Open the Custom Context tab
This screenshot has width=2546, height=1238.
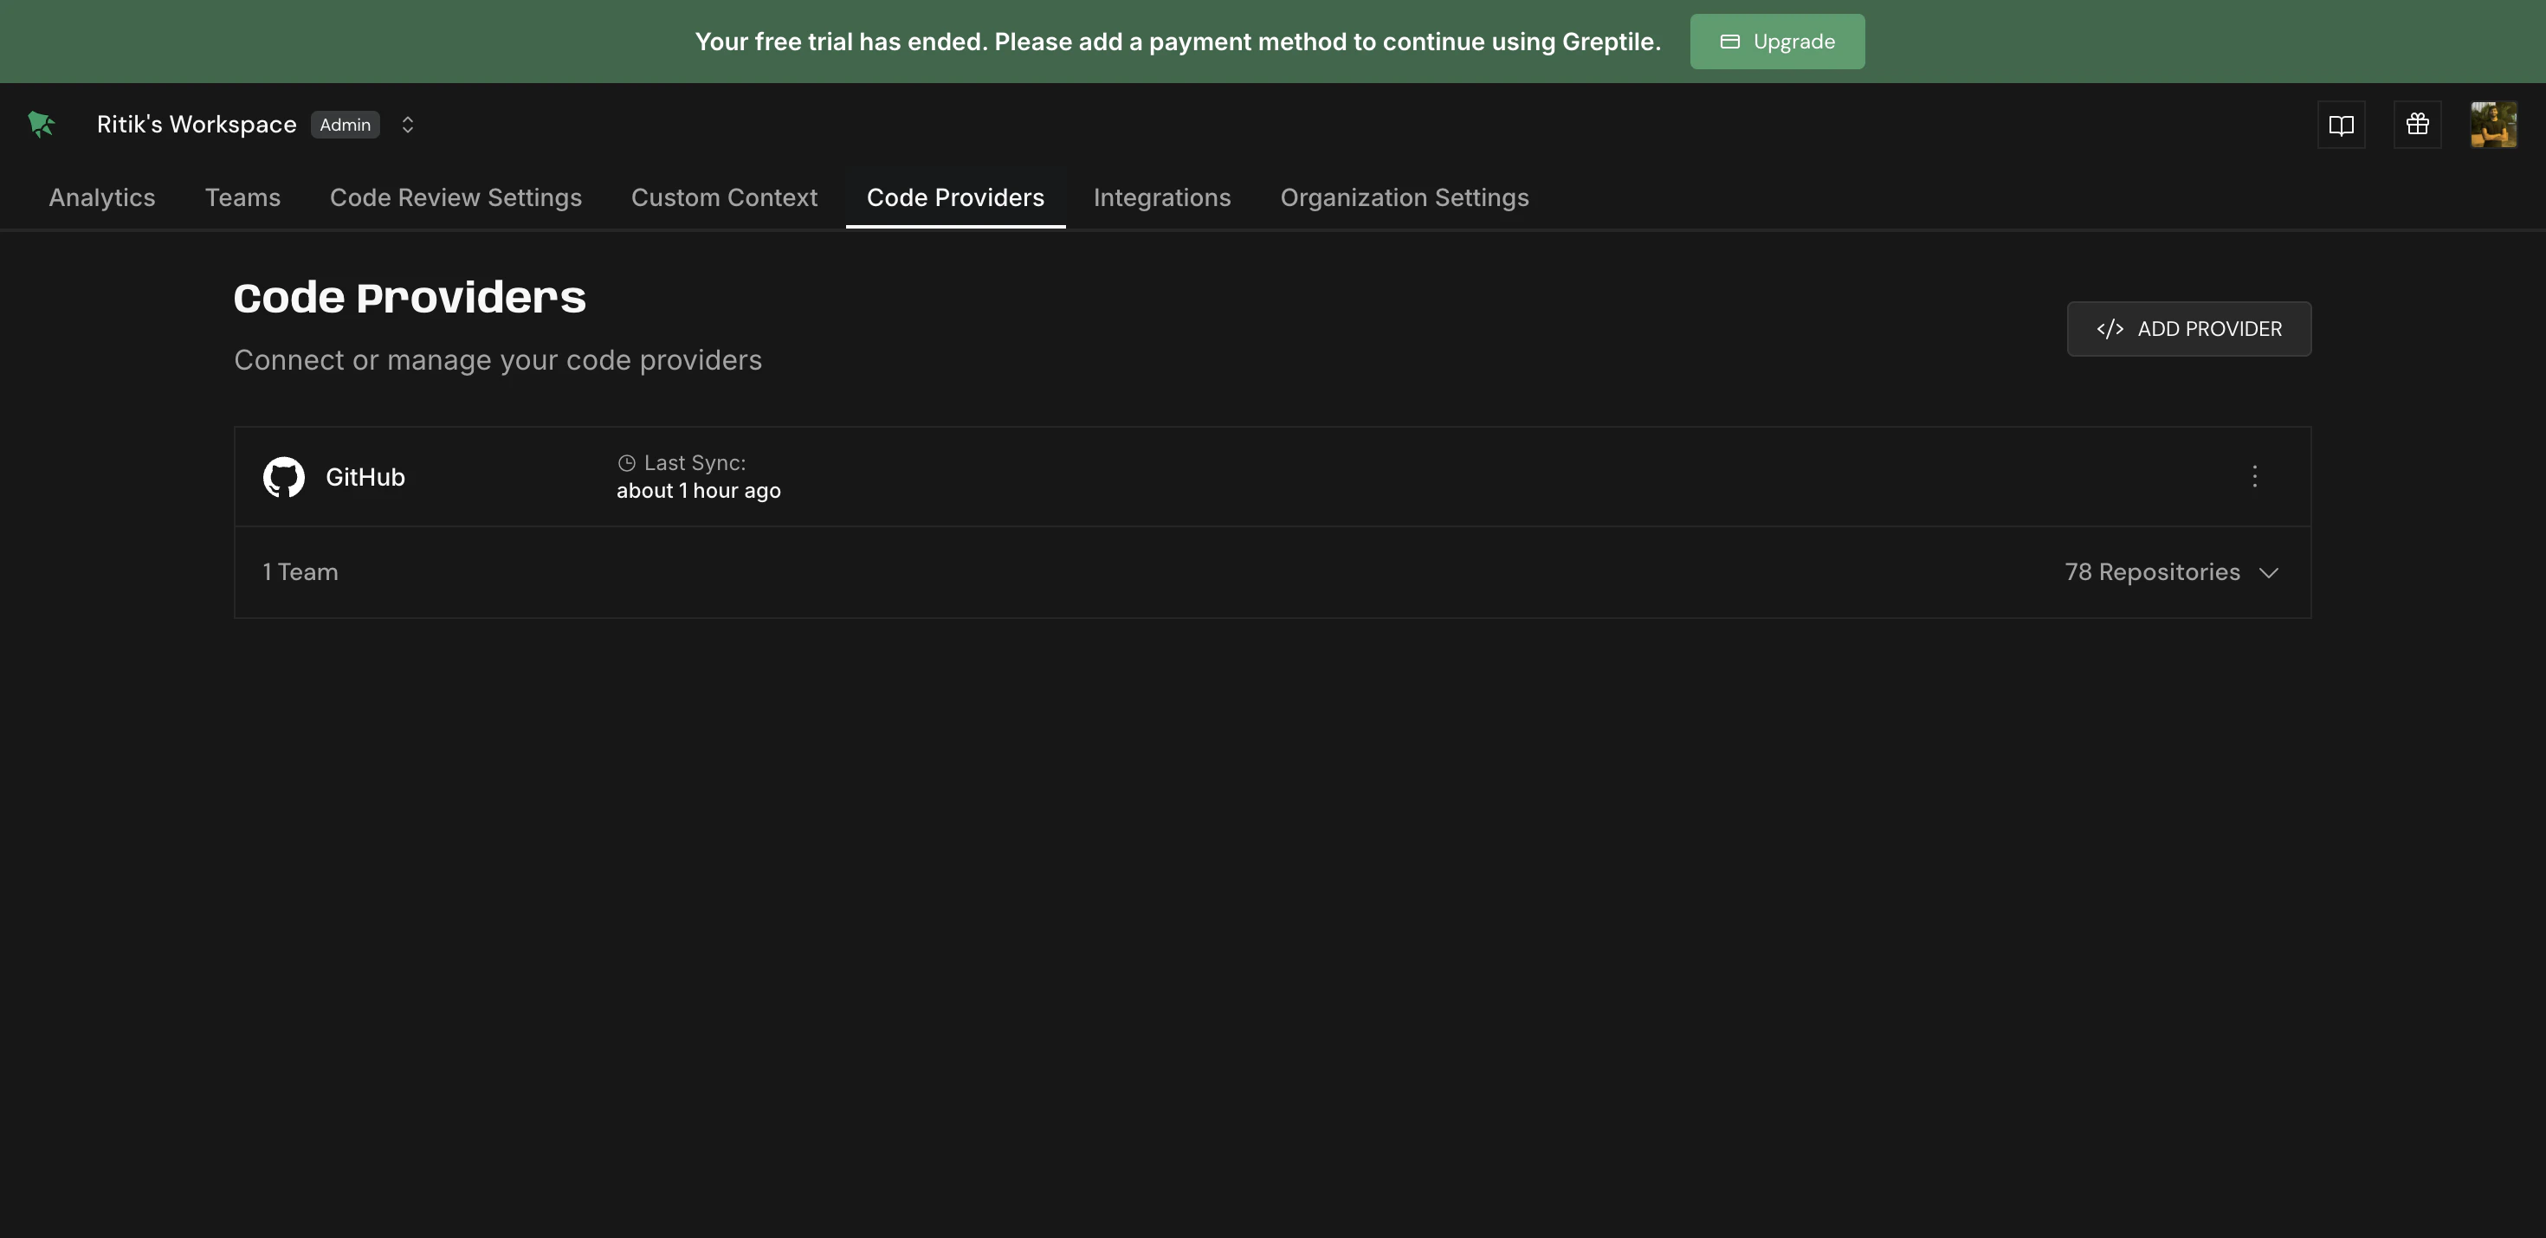(725, 197)
